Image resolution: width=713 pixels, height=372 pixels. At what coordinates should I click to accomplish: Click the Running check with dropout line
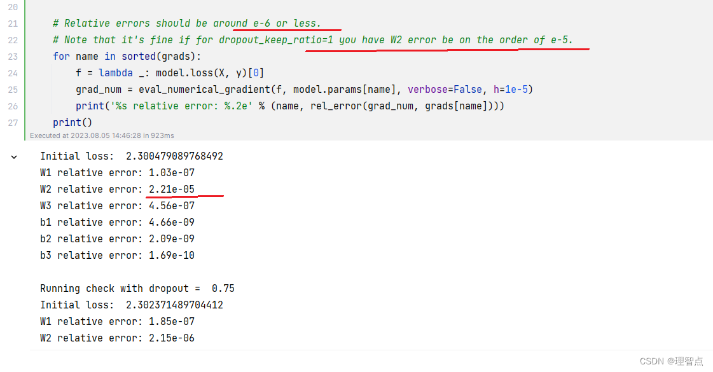click(x=137, y=288)
